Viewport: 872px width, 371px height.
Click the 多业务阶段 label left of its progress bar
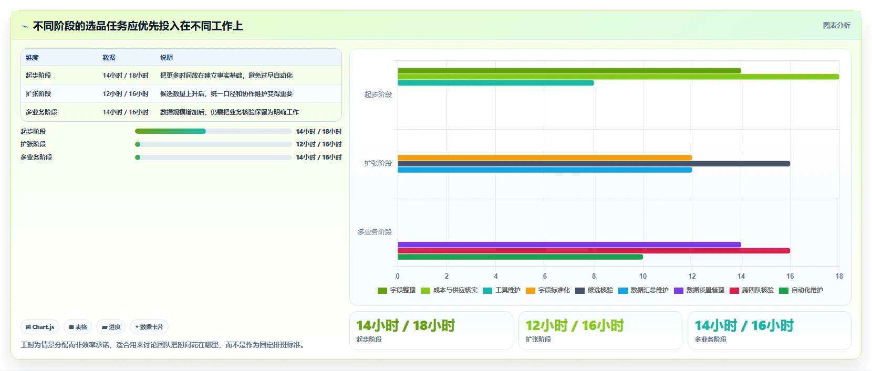[36, 157]
